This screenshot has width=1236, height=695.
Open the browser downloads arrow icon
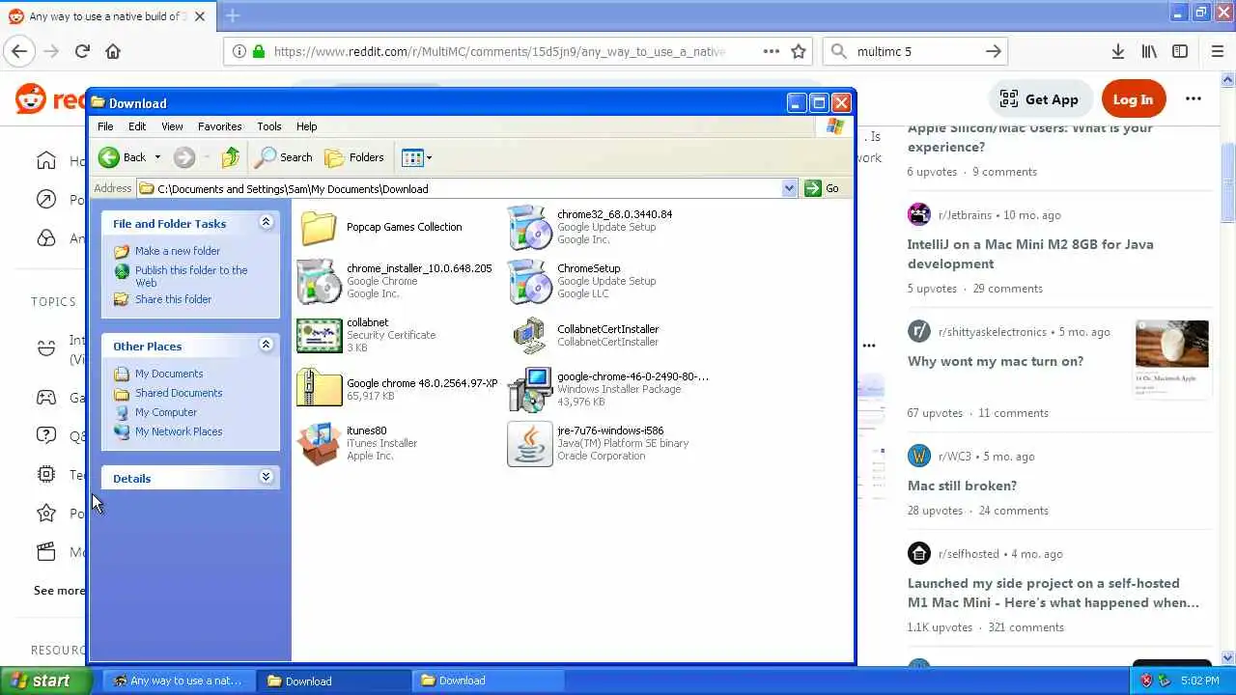point(1117,51)
